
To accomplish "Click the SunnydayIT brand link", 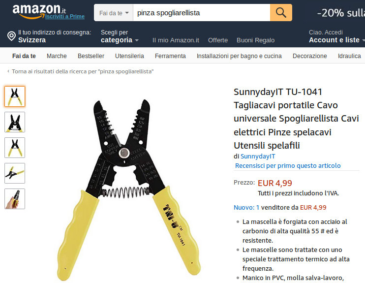I will [258, 157].
